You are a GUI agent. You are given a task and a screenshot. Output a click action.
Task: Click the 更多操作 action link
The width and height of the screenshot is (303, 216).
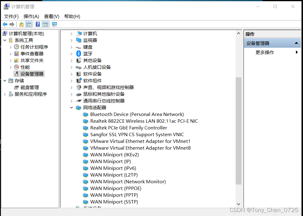click(264, 52)
